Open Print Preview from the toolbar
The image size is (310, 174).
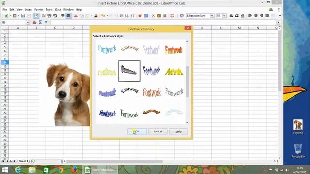click(55, 16)
